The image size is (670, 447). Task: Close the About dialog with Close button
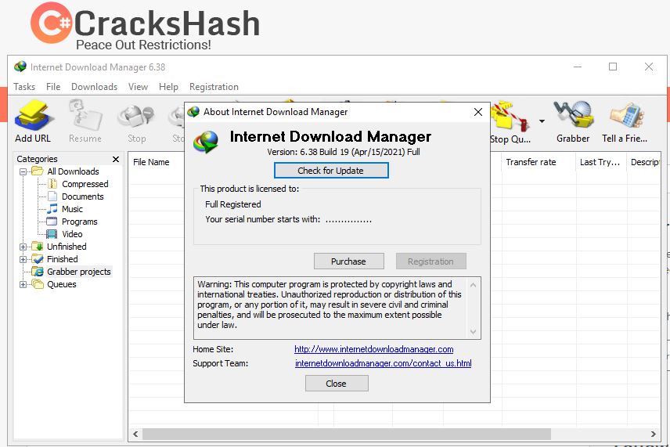(x=337, y=384)
